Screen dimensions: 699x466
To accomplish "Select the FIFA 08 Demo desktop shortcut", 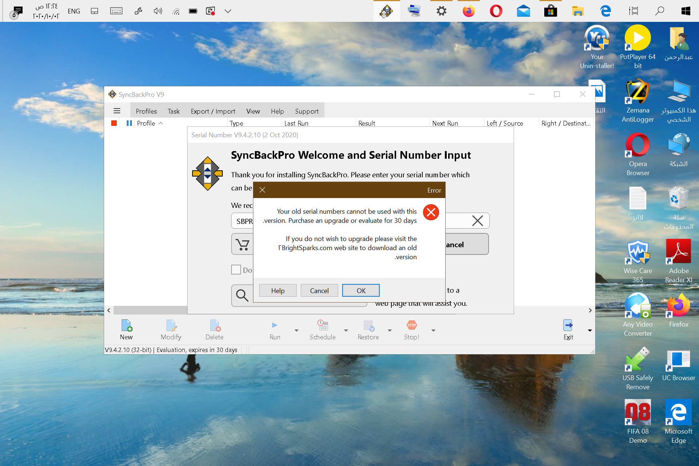I will coord(638,422).
